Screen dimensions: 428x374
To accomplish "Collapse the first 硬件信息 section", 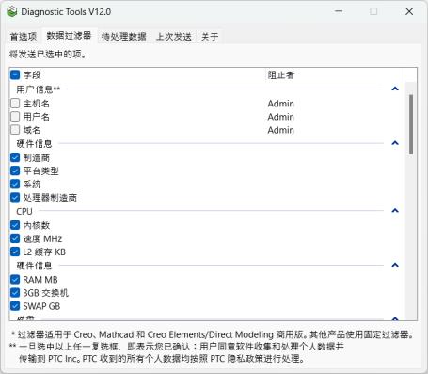I will coord(395,143).
